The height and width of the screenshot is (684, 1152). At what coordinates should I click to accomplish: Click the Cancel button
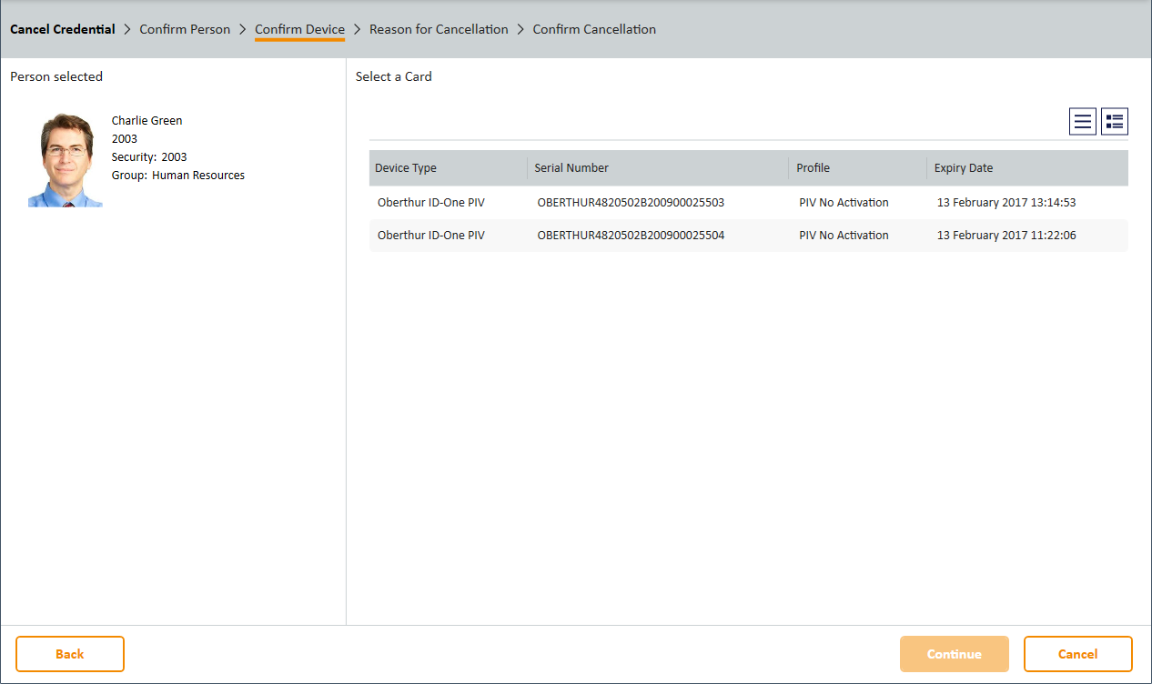coord(1077,654)
